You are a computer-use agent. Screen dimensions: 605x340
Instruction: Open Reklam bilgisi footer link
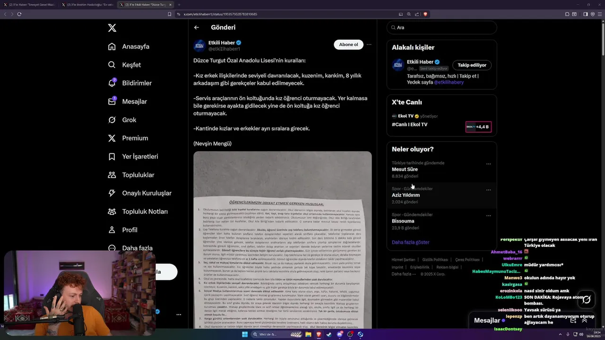point(447,267)
